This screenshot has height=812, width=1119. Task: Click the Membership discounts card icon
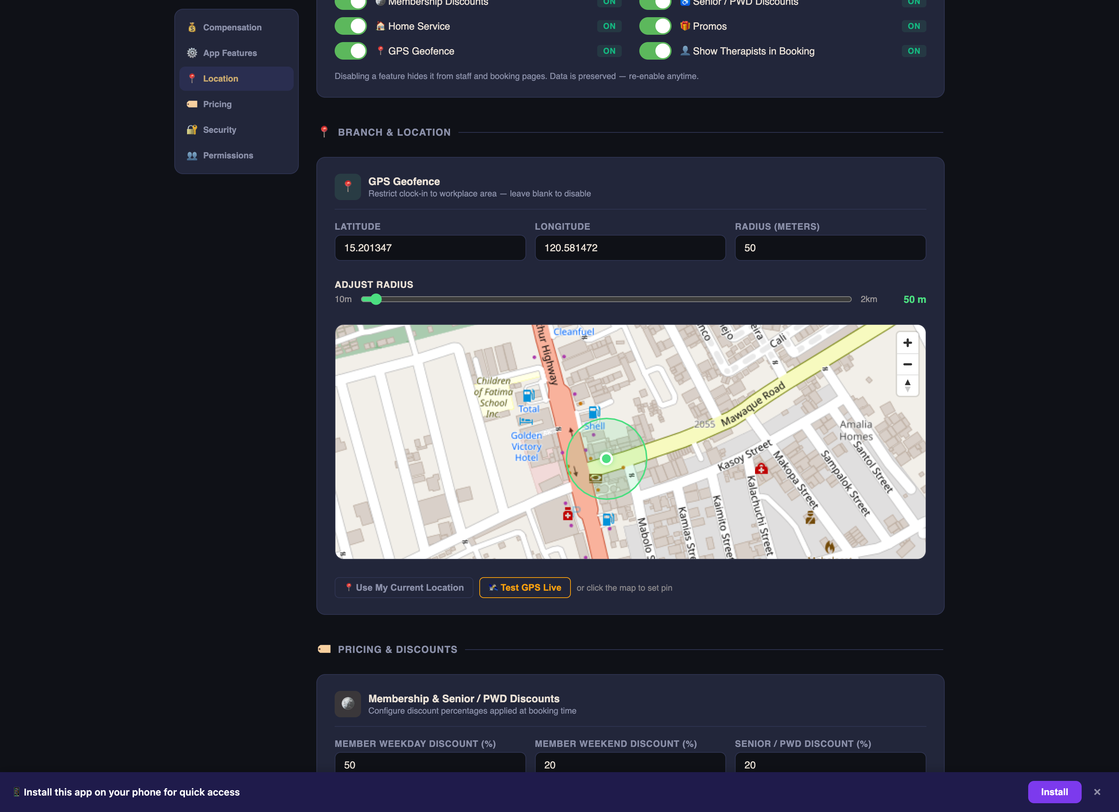pos(348,704)
